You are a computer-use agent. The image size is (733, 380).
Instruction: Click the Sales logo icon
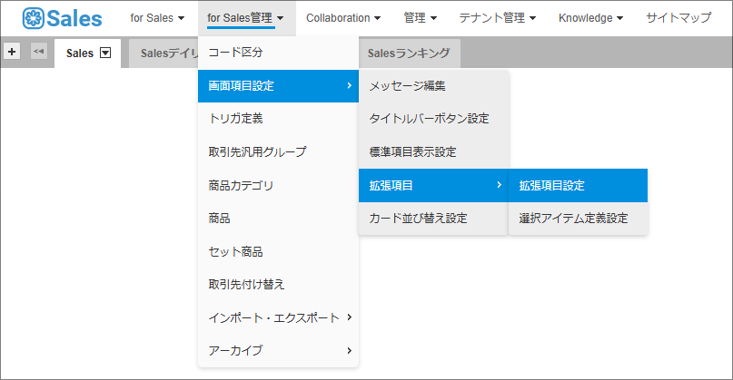click(x=34, y=19)
